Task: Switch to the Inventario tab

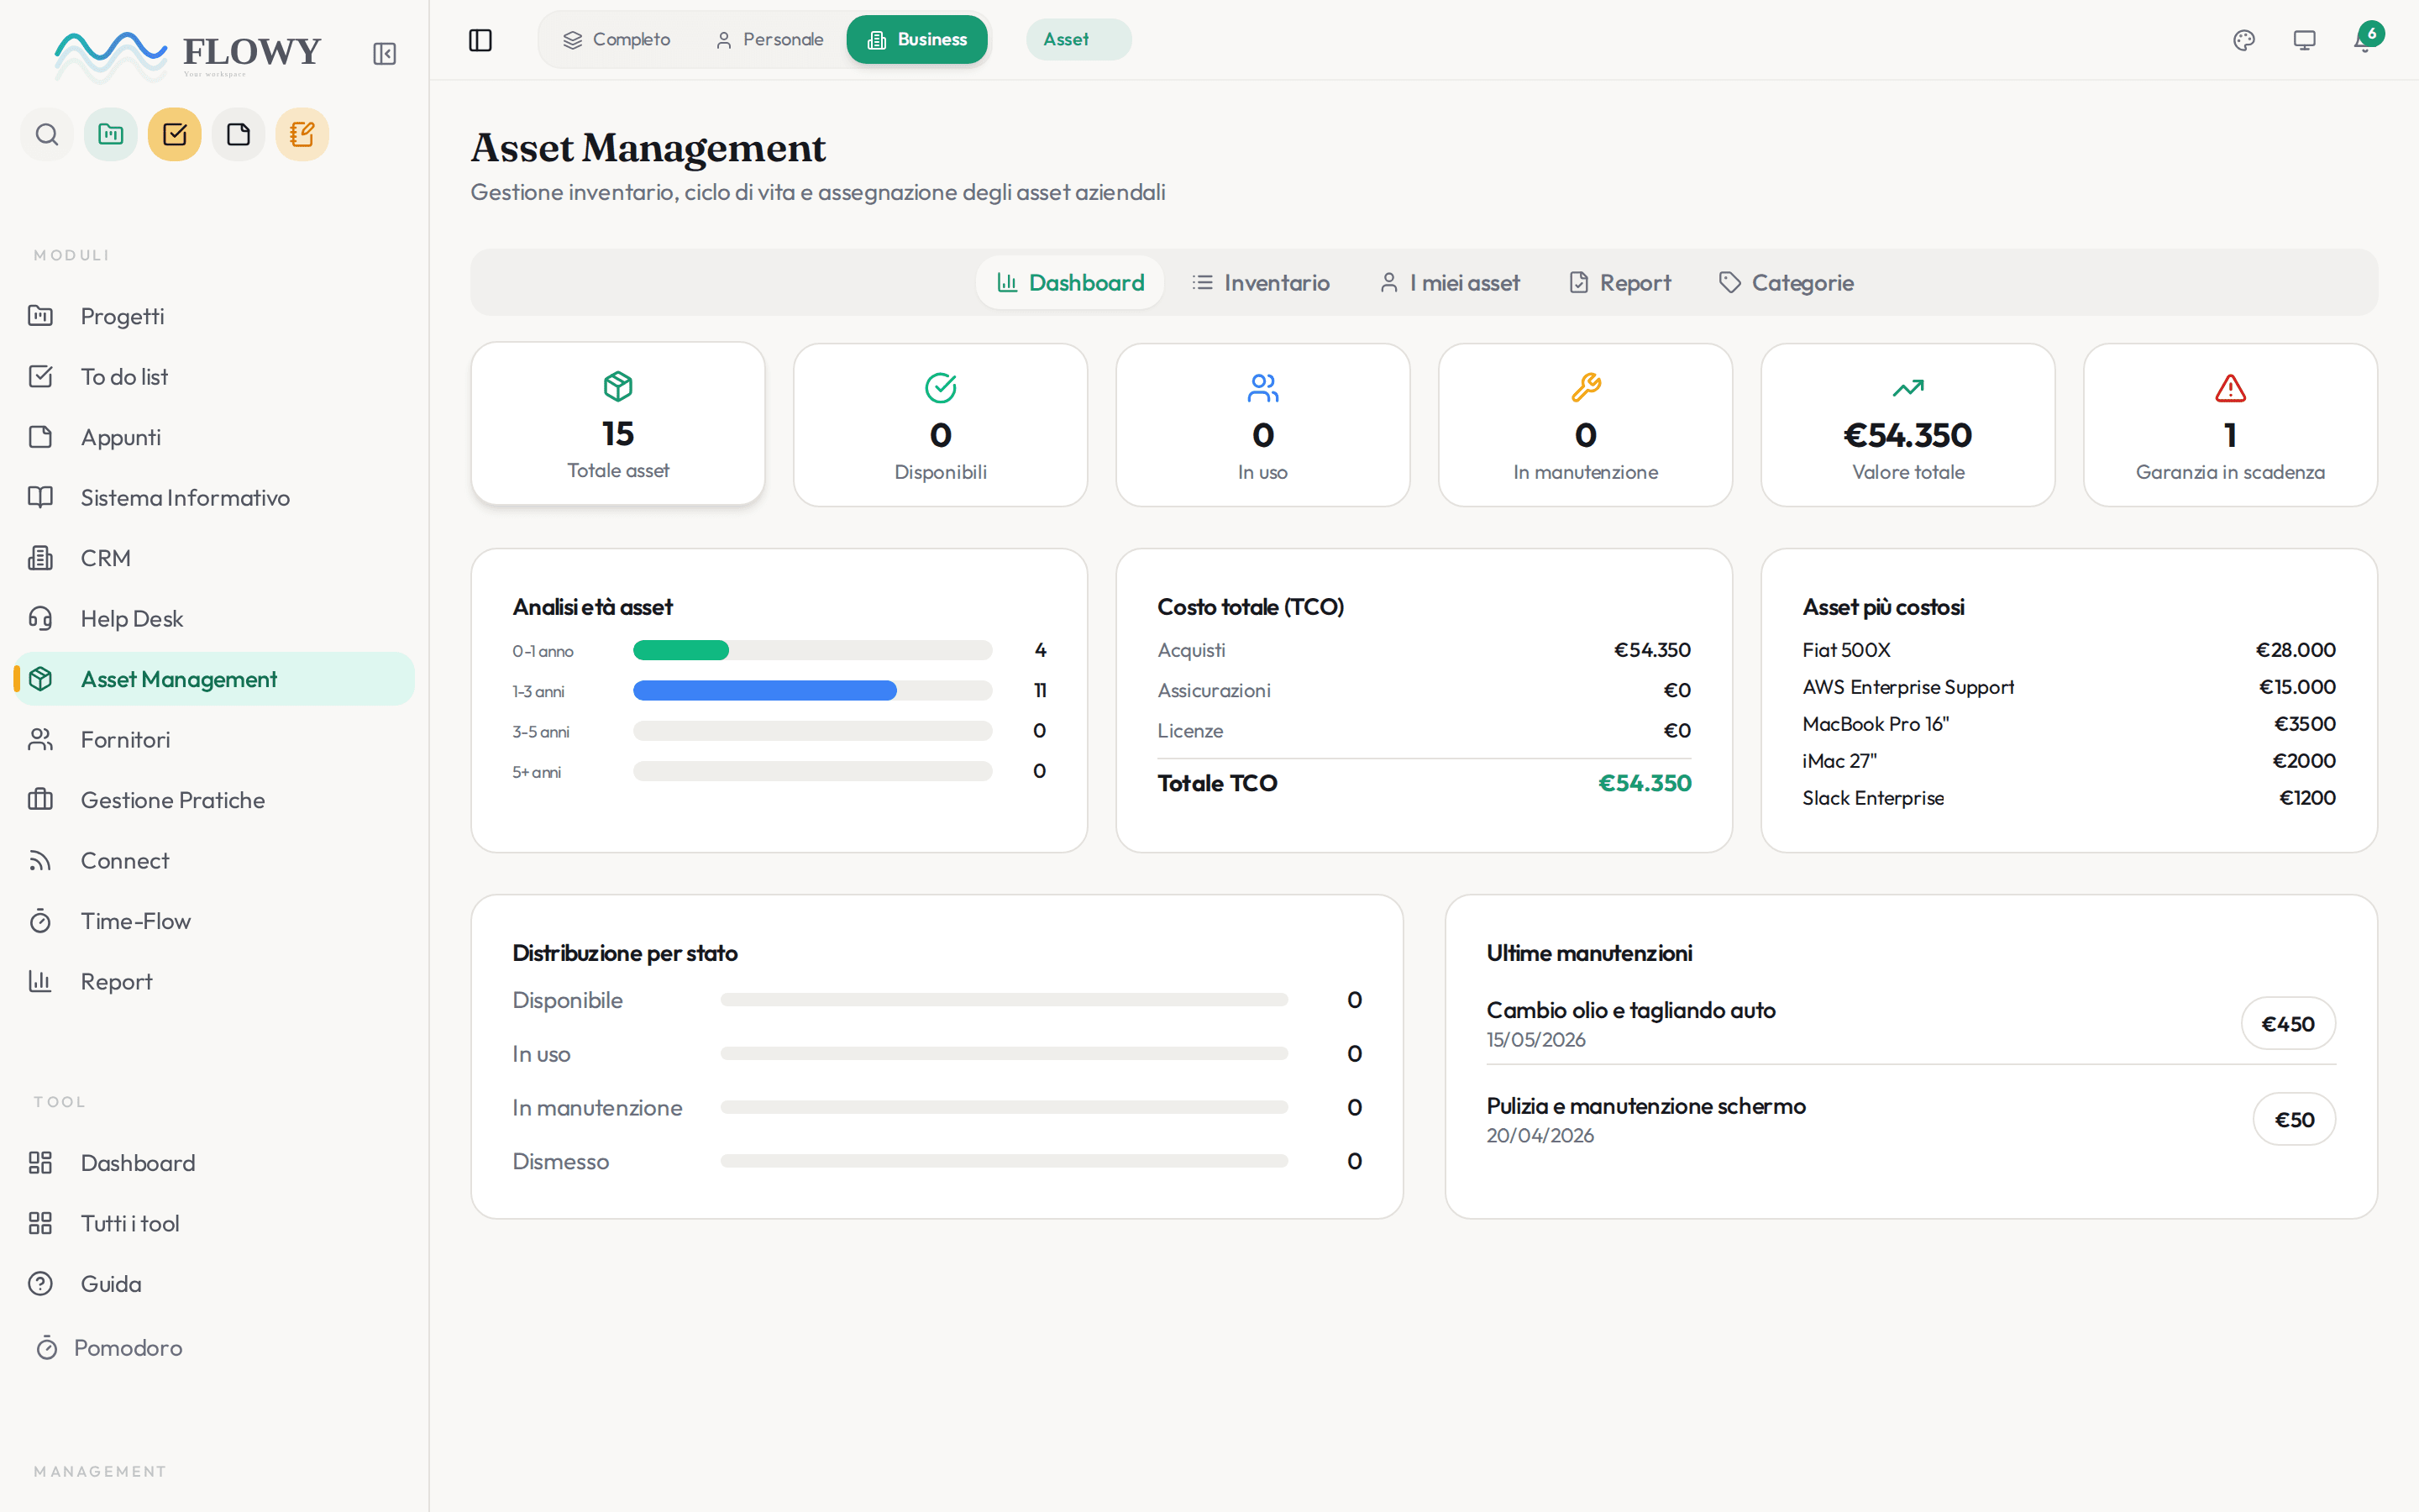Action: [x=1260, y=283]
